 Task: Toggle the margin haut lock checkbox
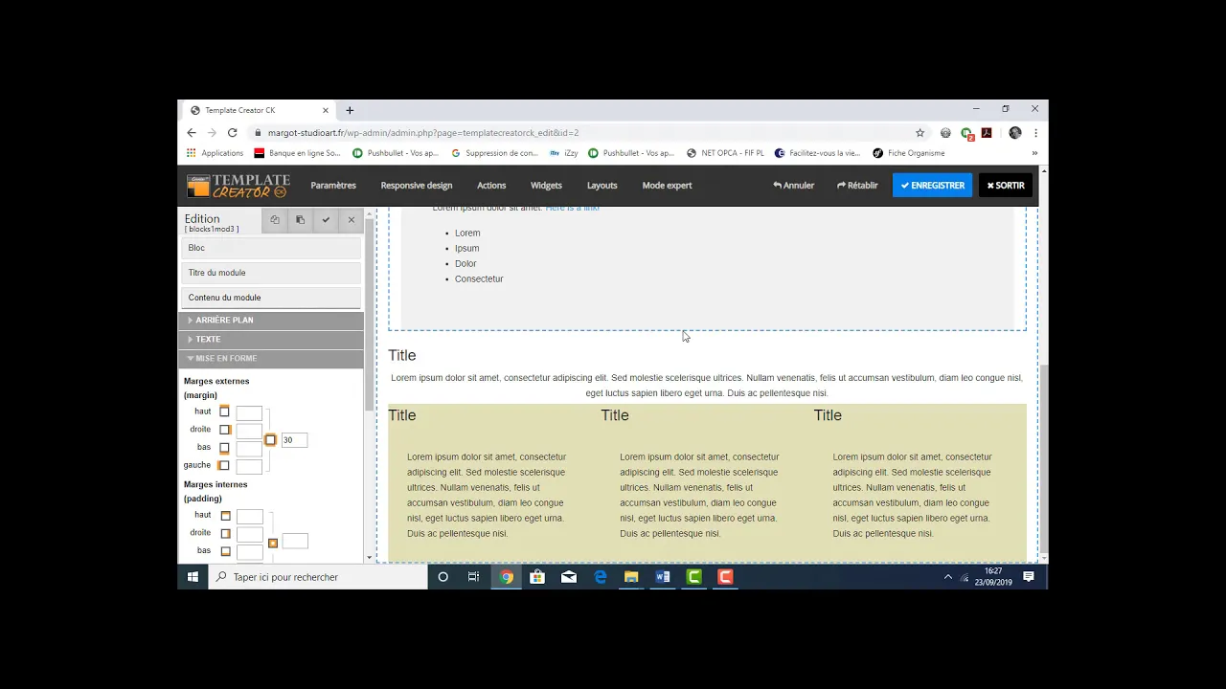[x=225, y=411]
